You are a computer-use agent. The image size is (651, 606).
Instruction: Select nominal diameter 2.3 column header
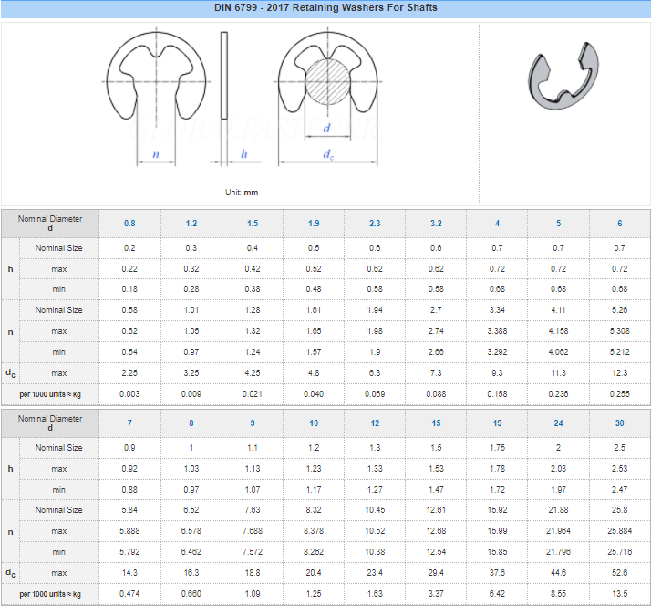375,224
